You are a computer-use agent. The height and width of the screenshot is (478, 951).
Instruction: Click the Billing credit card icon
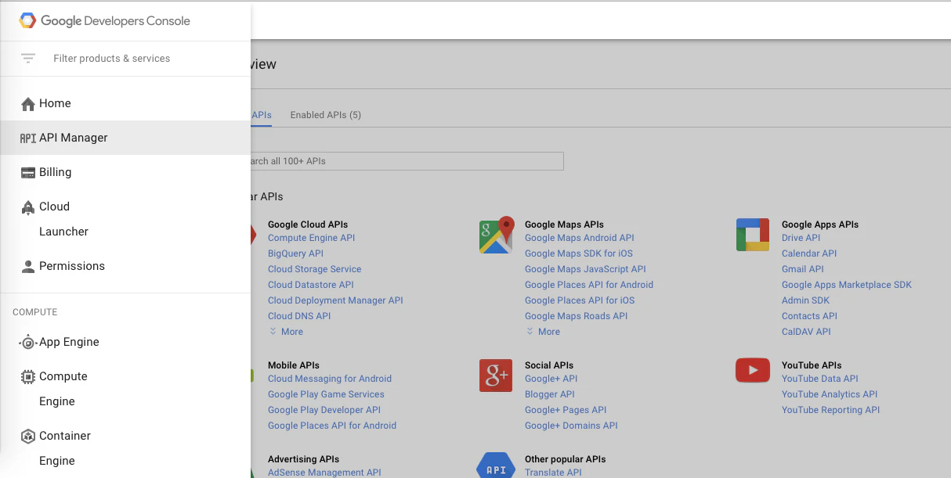pos(28,172)
